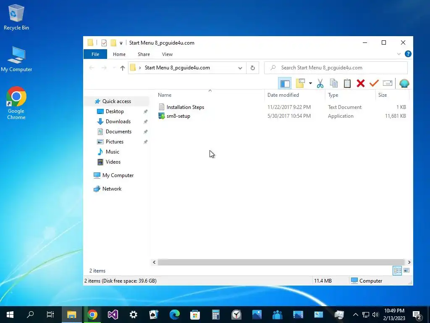Click the email envelope toolbar icon
430x323 pixels.
point(388,83)
